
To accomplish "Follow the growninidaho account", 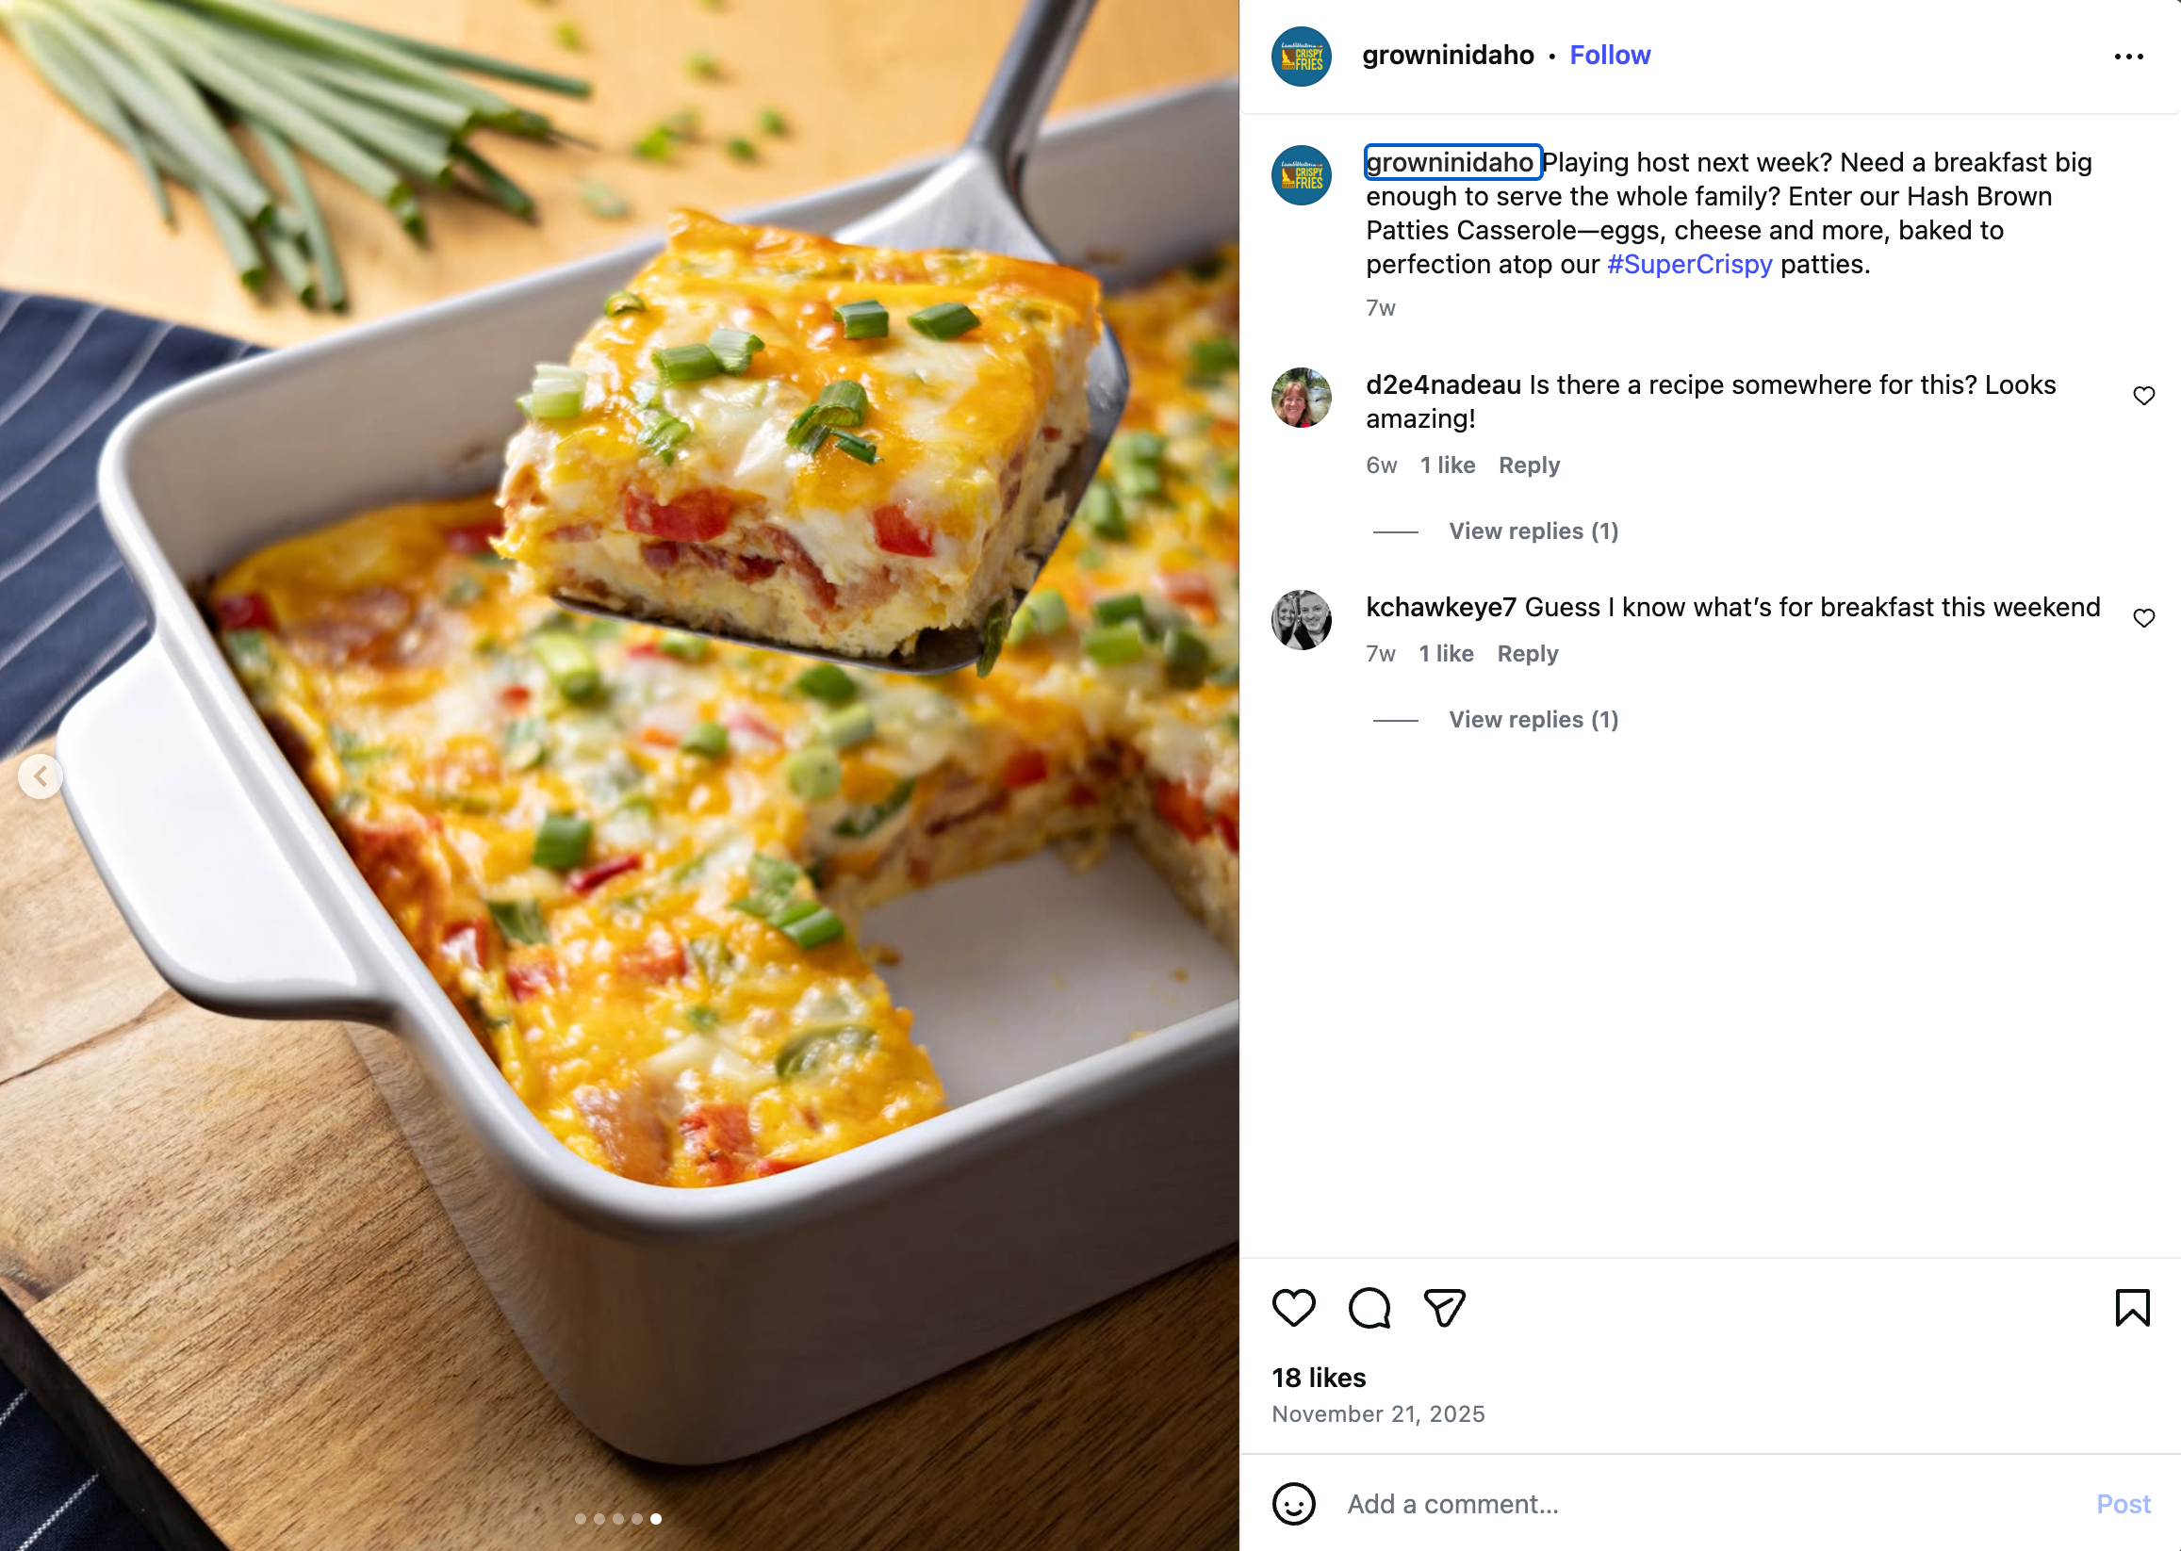I will [1610, 56].
